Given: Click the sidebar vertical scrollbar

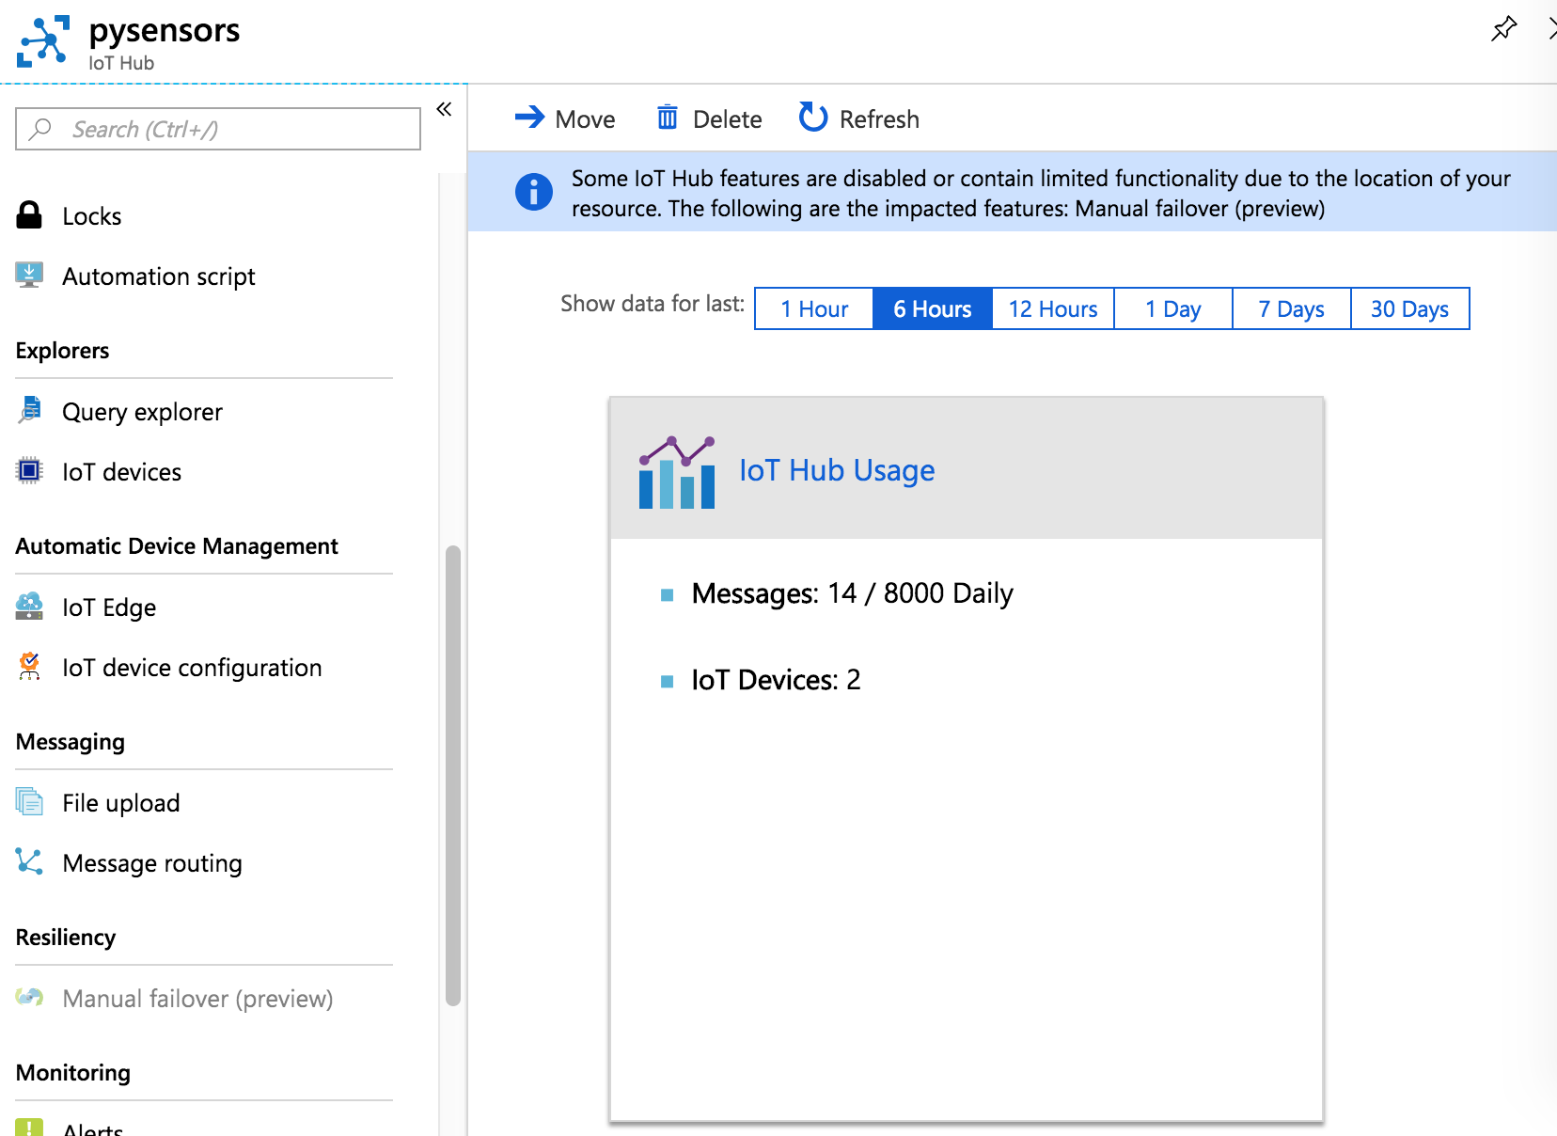Looking at the screenshot, I should pos(453,775).
